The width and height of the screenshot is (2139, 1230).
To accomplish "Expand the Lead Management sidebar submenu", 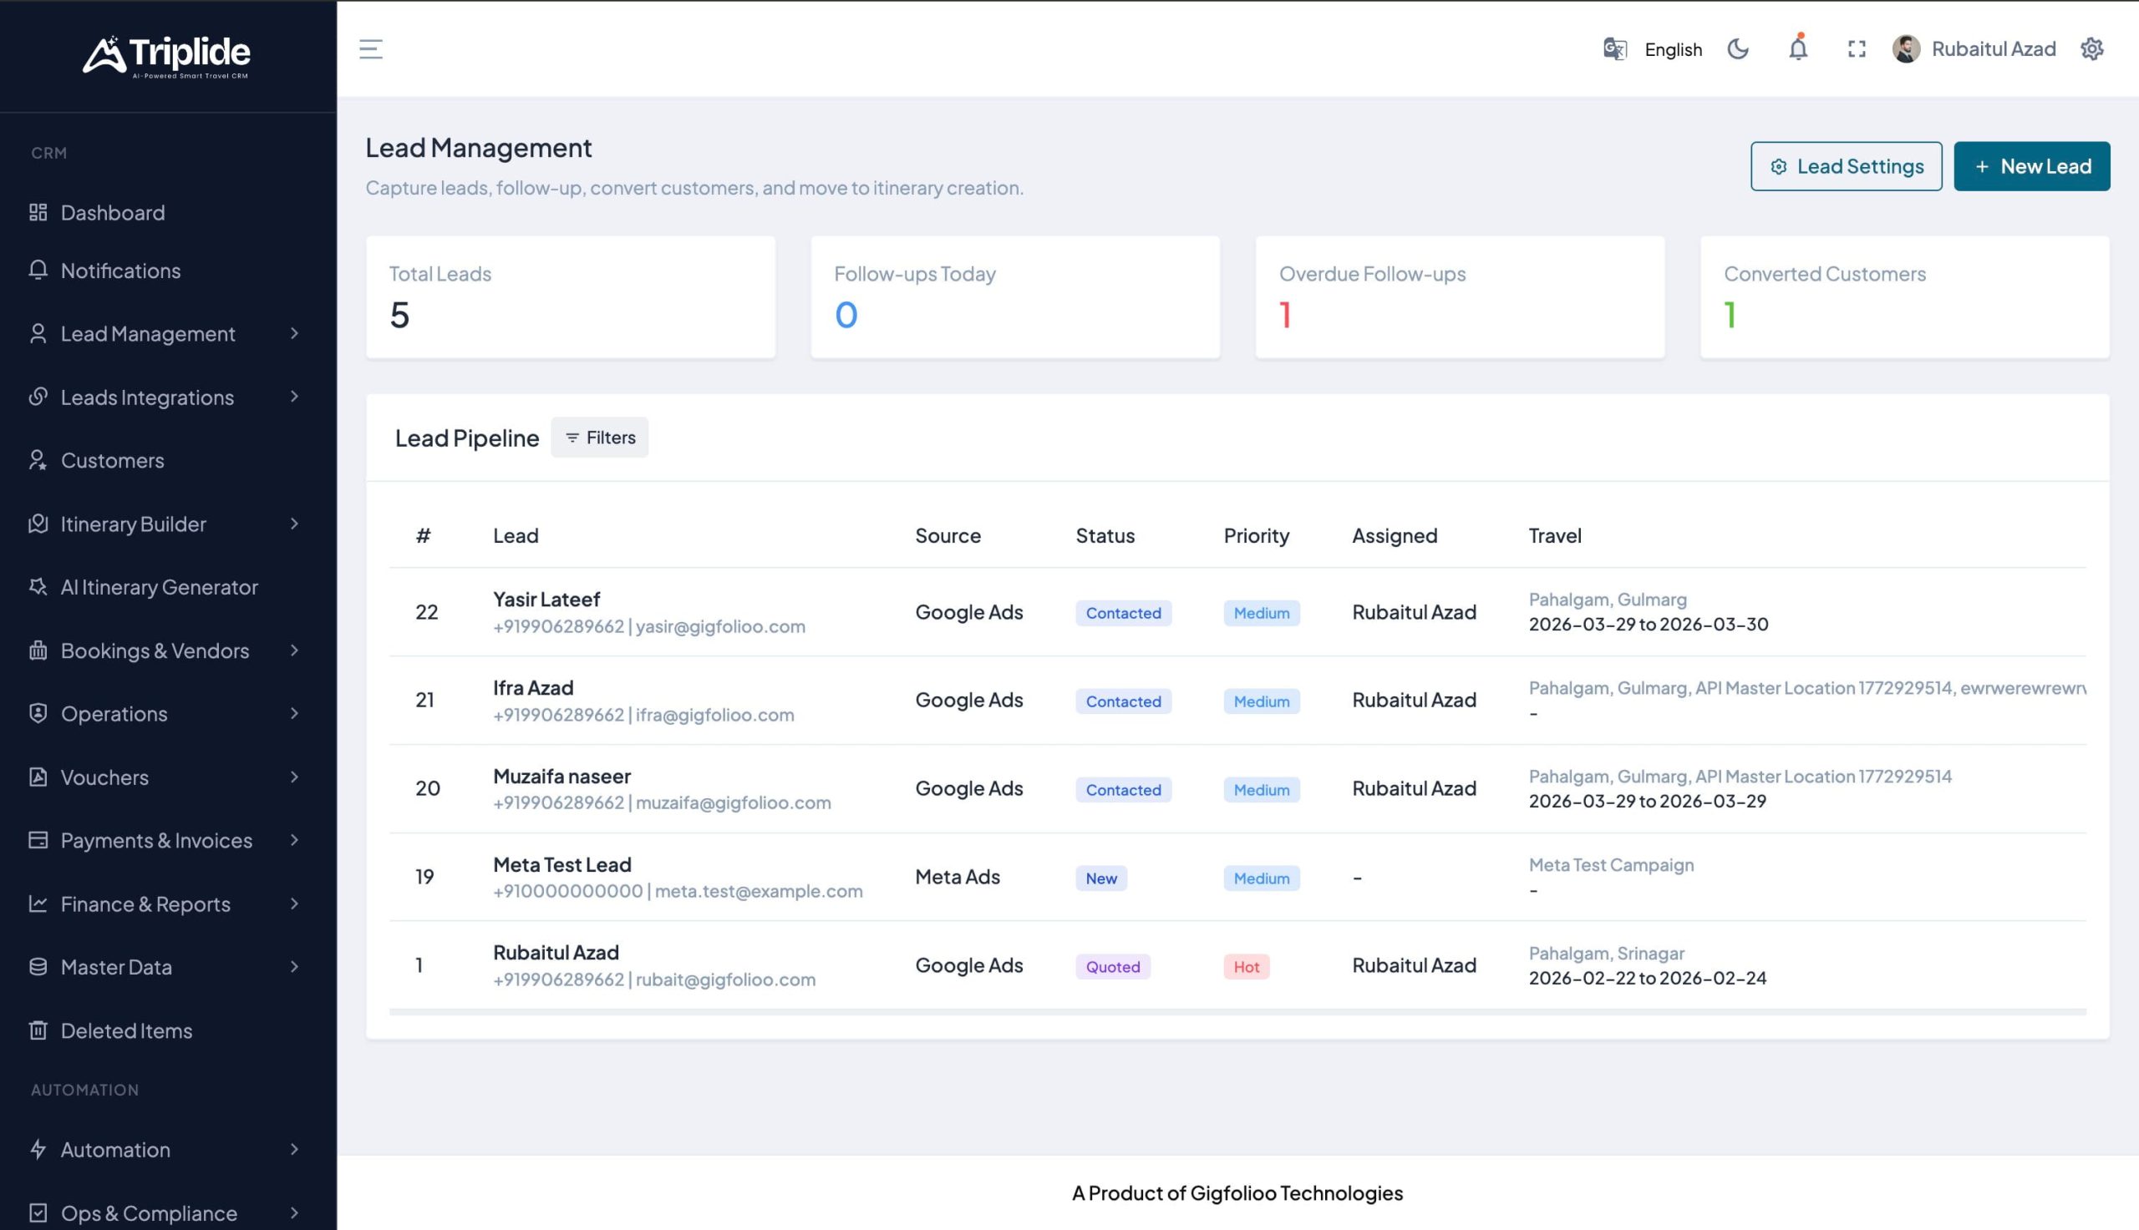I will pos(294,334).
